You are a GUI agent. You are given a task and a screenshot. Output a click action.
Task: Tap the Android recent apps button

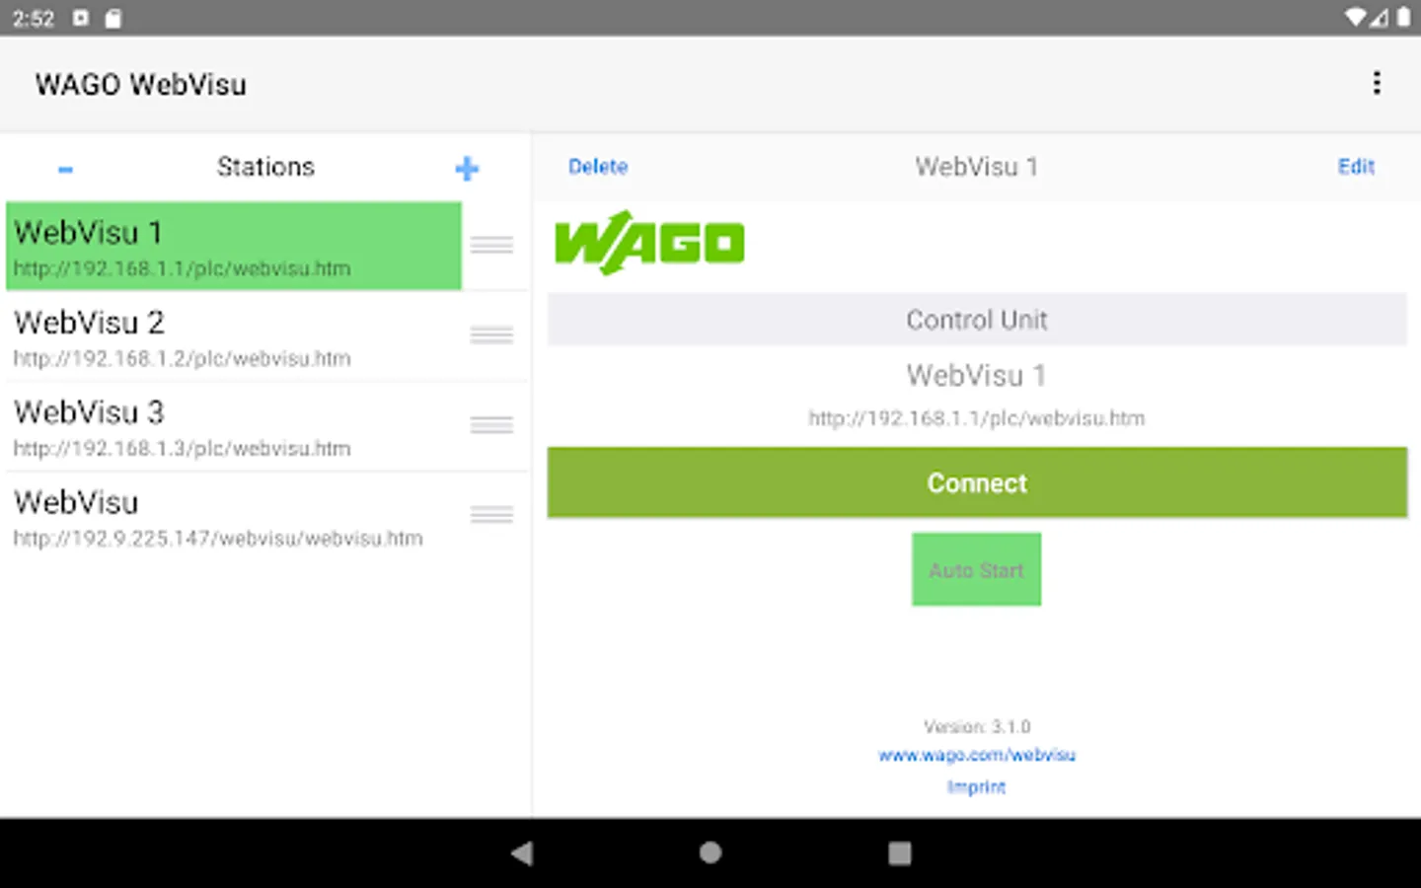[x=900, y=853]
